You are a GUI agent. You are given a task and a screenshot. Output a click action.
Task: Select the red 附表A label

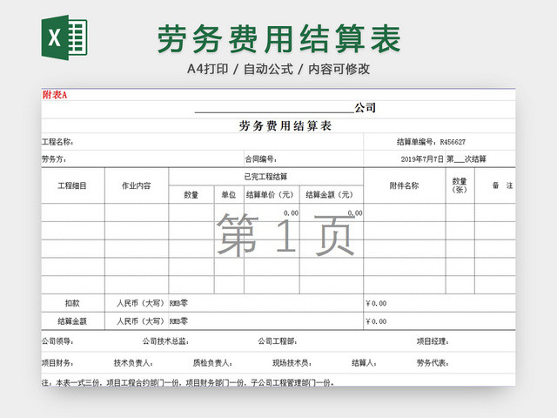point(55,95)
